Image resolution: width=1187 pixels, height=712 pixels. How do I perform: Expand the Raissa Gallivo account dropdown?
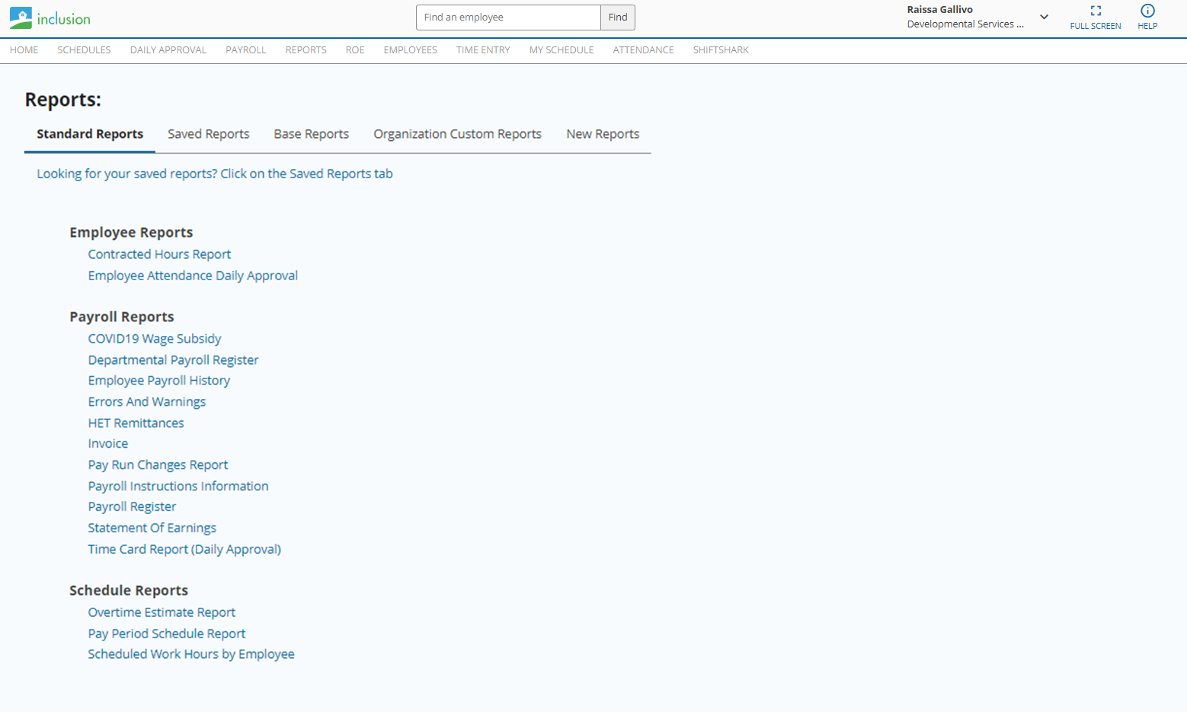[1044, 17]
